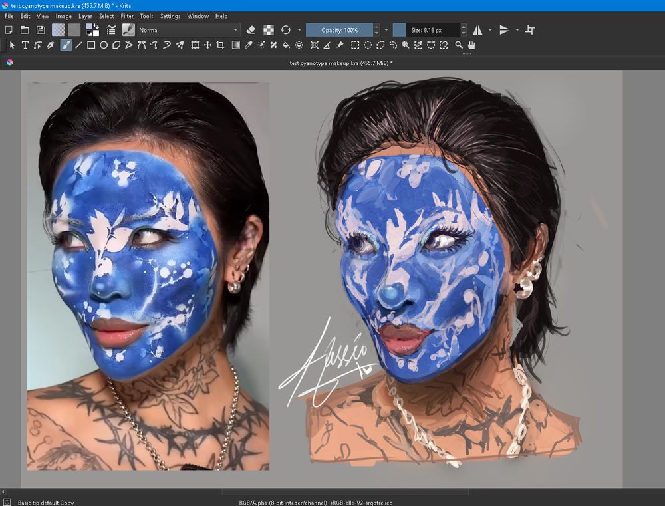Select the Transform tool
Viewport: 665px width, 506px height.
click(195, 45)
